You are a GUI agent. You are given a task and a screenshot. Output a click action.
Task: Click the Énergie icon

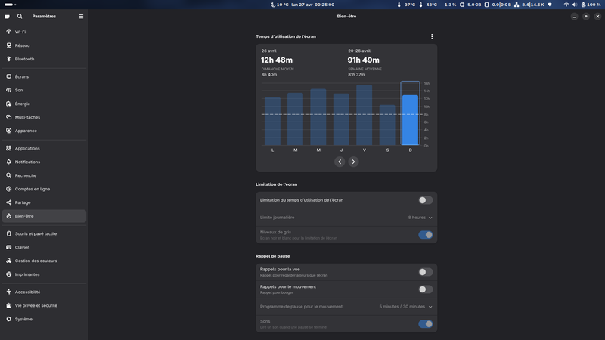coord(8,104)
